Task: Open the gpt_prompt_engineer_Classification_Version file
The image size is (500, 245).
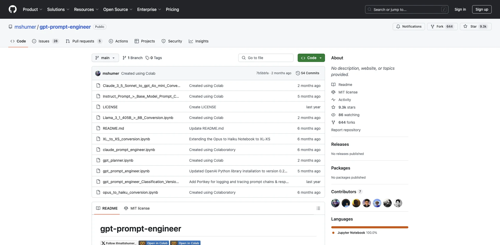Action: (x=141, y=182)
